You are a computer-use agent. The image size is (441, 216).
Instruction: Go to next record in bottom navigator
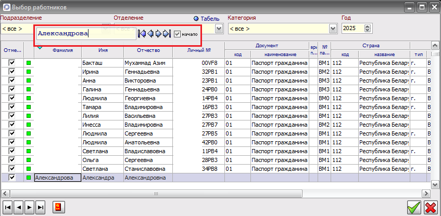29,206
